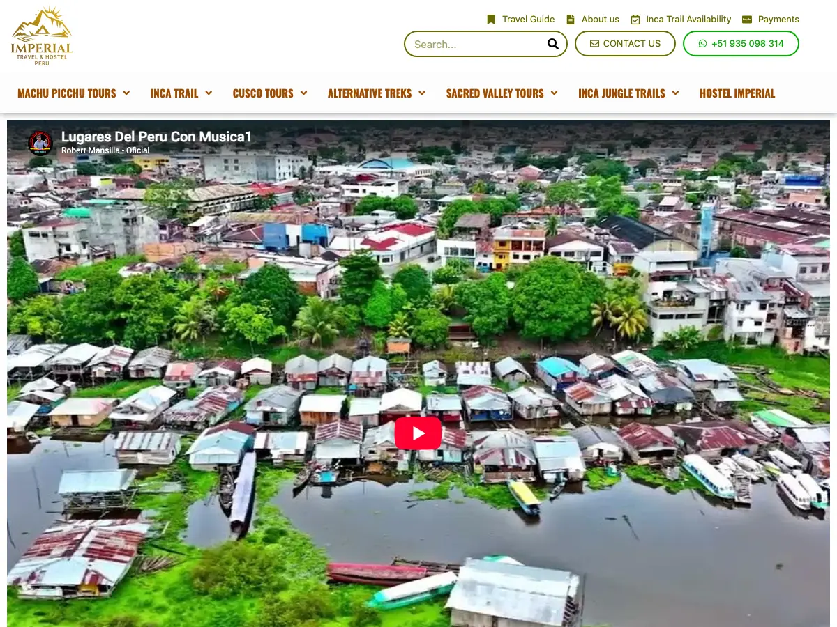Click the Imperial Travel & Hostel logo

point(42,36)
